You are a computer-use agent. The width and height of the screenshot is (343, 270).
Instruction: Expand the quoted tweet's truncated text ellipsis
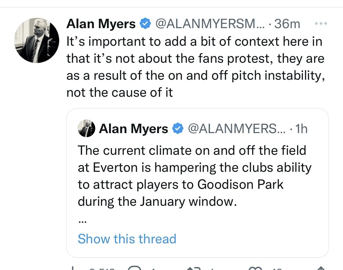(x=82, y=222)
